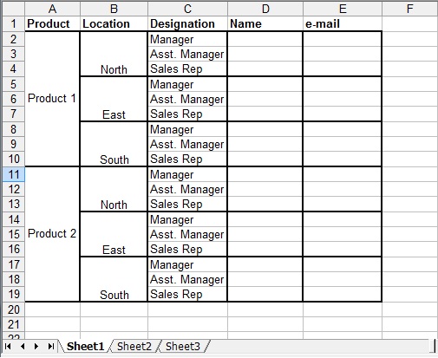The image size is (438, 358).
Task: Click the Asst. Manager cell in row 9
Action: 187,144
